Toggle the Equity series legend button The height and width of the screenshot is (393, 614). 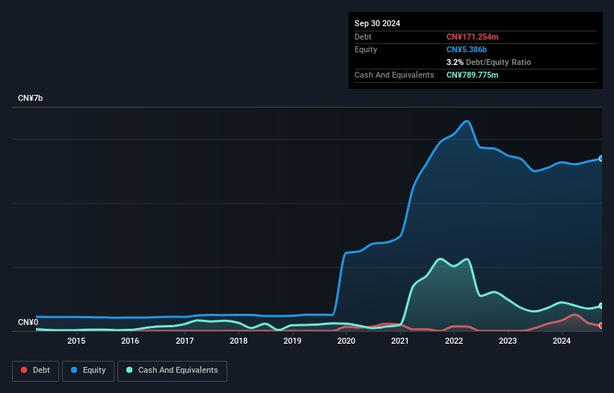[x=88, y=371]
